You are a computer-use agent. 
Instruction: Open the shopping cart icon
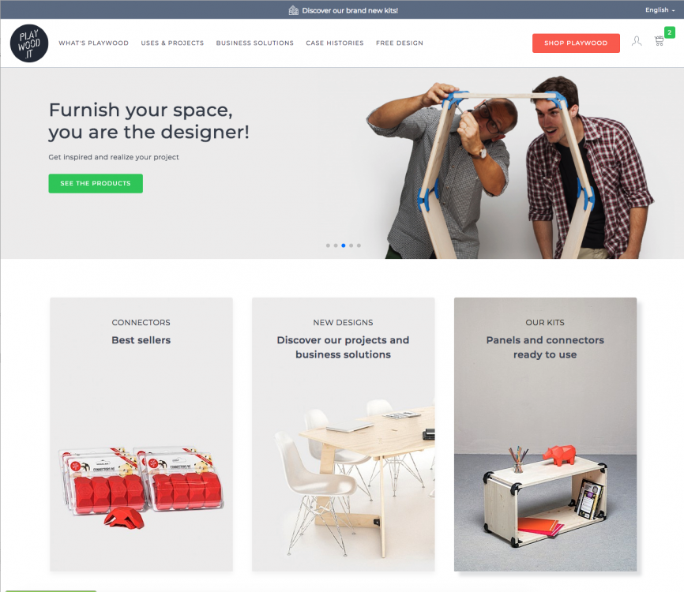660,41
